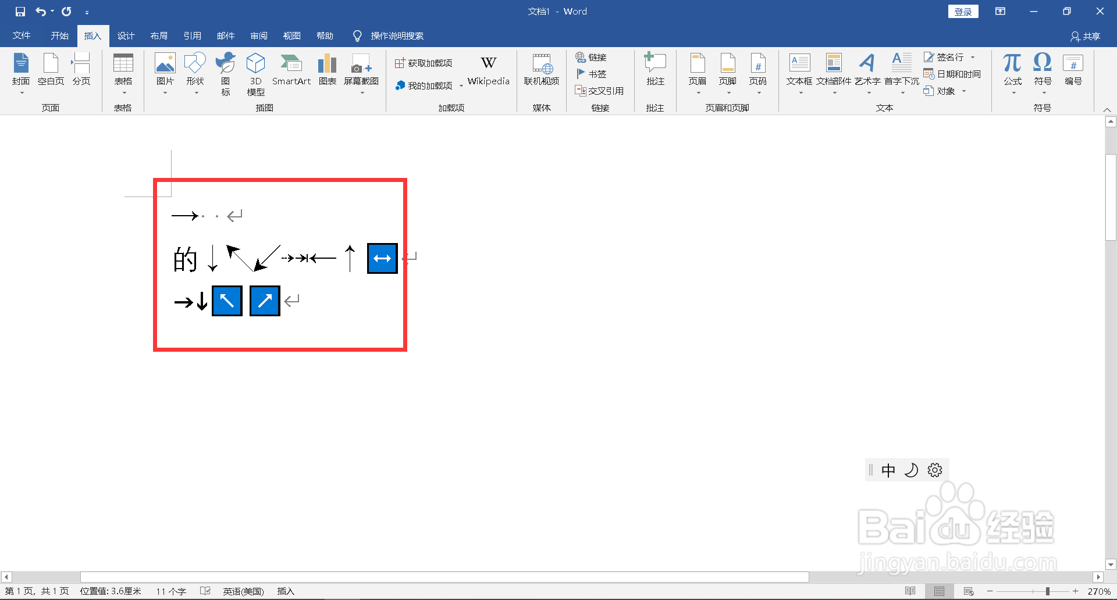Click Get Add-ins (获取加载项)

pyautogui.click(x=424, y=63)
